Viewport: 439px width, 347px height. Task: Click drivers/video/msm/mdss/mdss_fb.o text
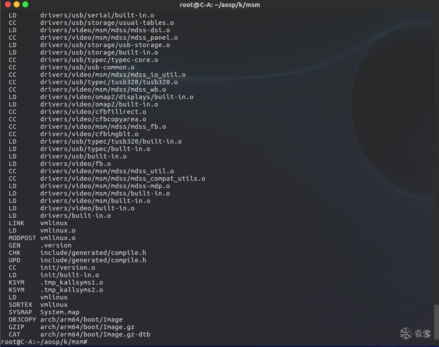point(103,127)
